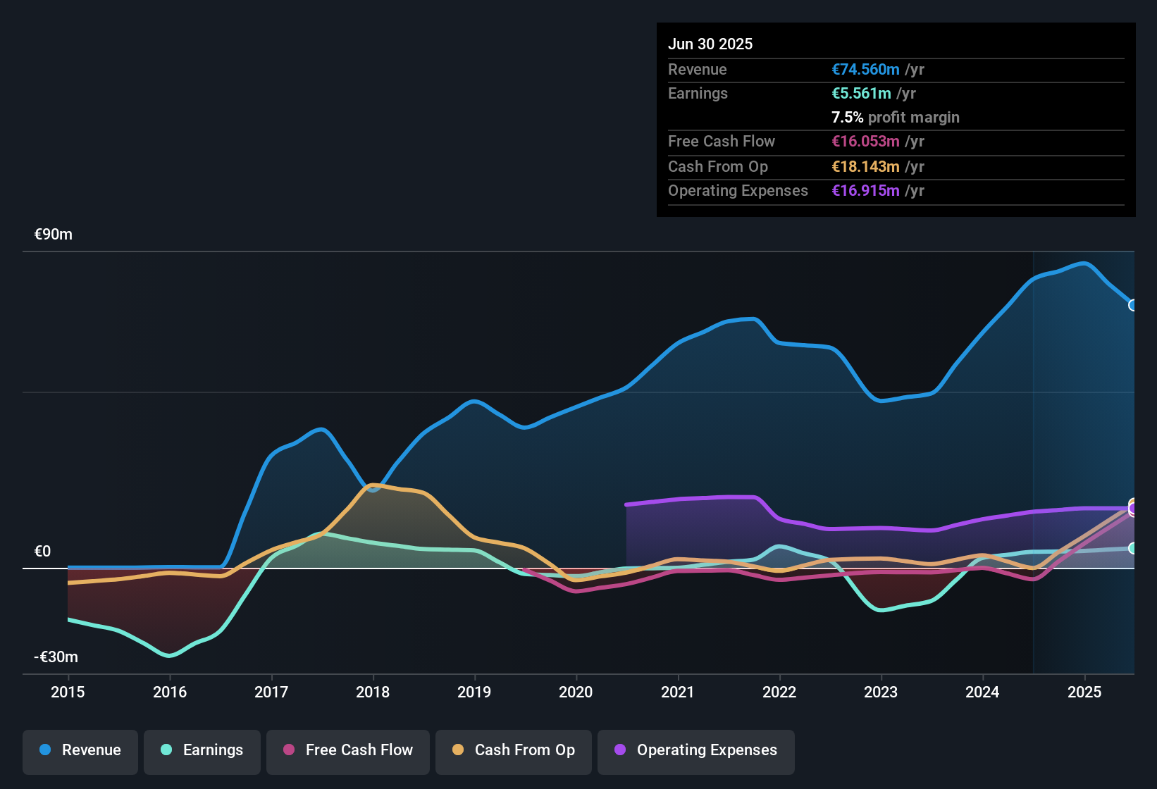Click the teal Earnings legend dot
The width and height of the screenshot is (1157, 789).
coord(166,750)
